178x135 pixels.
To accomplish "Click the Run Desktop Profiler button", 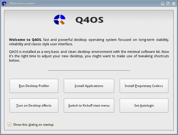I will pos(34,86).
